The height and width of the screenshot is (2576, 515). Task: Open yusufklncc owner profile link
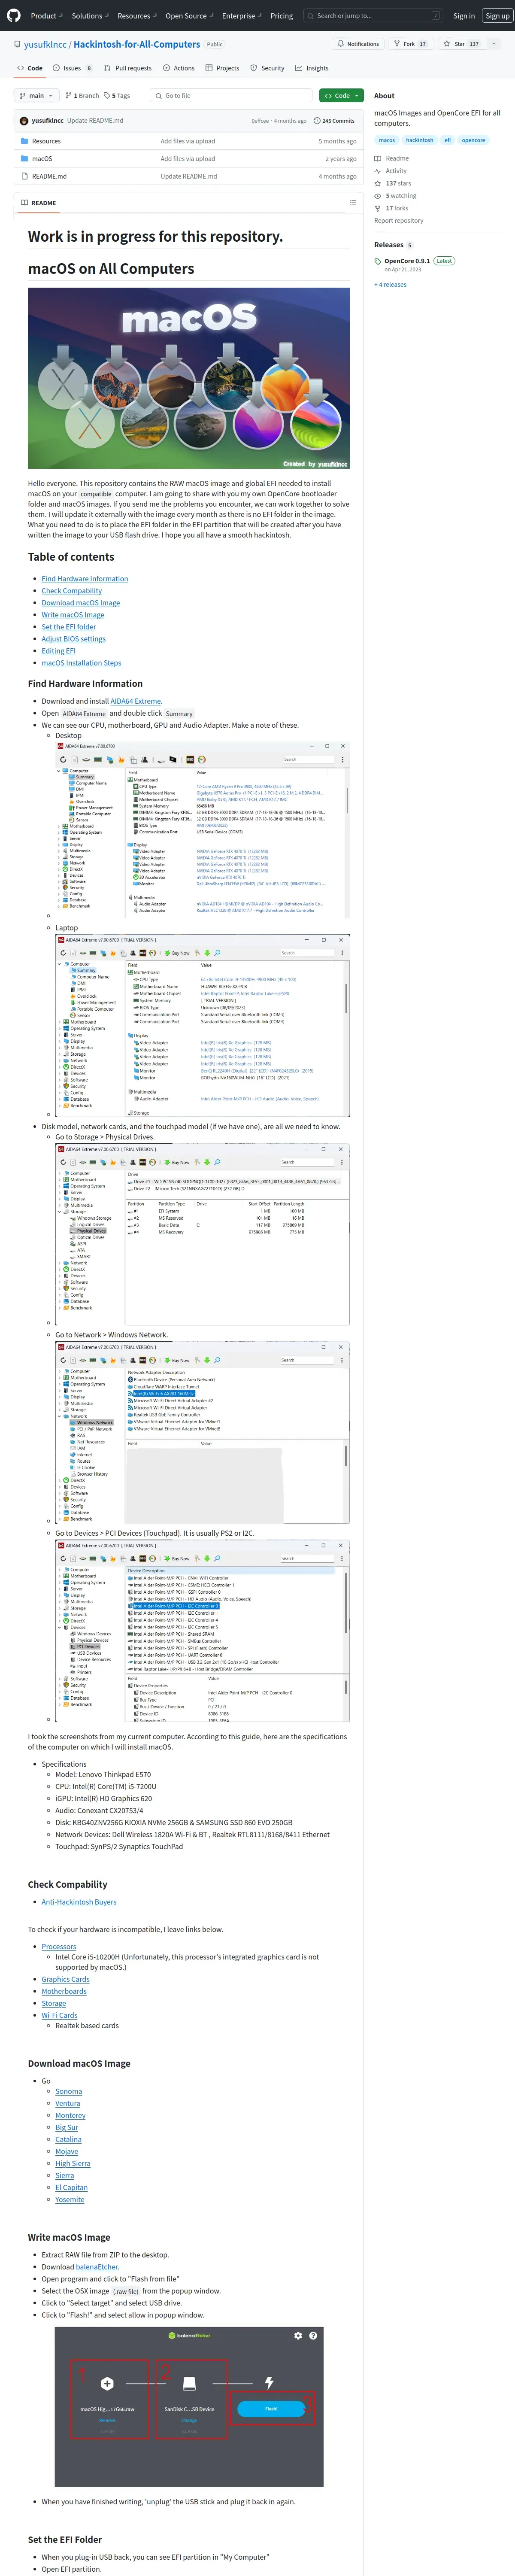[x=45, y=44]
